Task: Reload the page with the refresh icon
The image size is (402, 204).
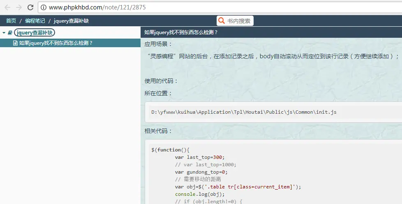Action: point(30,7)
